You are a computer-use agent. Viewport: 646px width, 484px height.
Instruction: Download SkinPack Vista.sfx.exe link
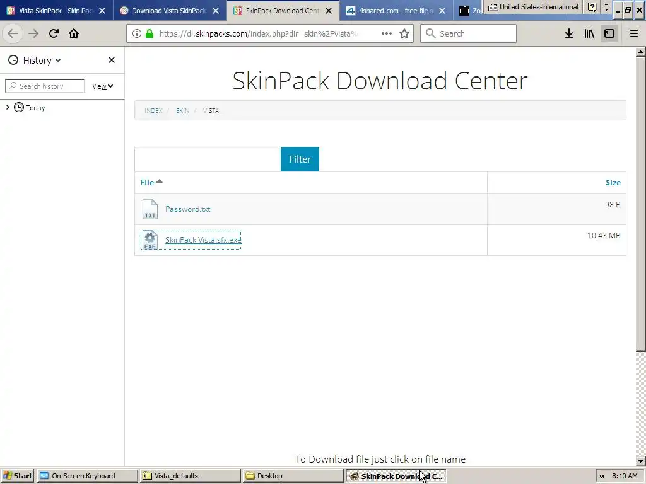[x=203, y=240]
